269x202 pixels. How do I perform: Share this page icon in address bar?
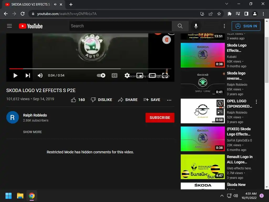coord(211,14)
